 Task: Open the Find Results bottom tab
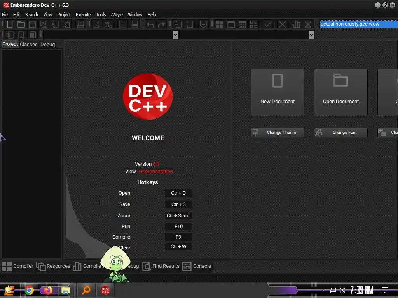click(161, 266)
